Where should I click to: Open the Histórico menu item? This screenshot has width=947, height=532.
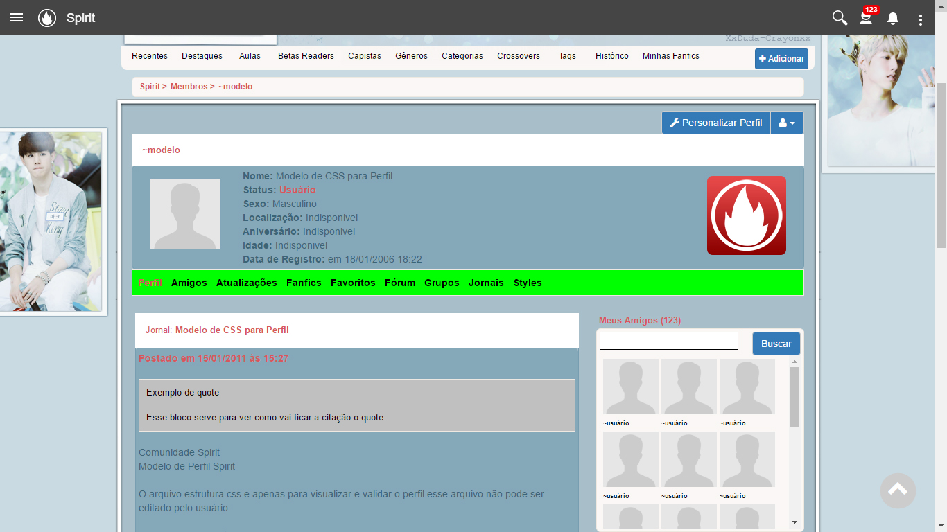pos(612,56)
